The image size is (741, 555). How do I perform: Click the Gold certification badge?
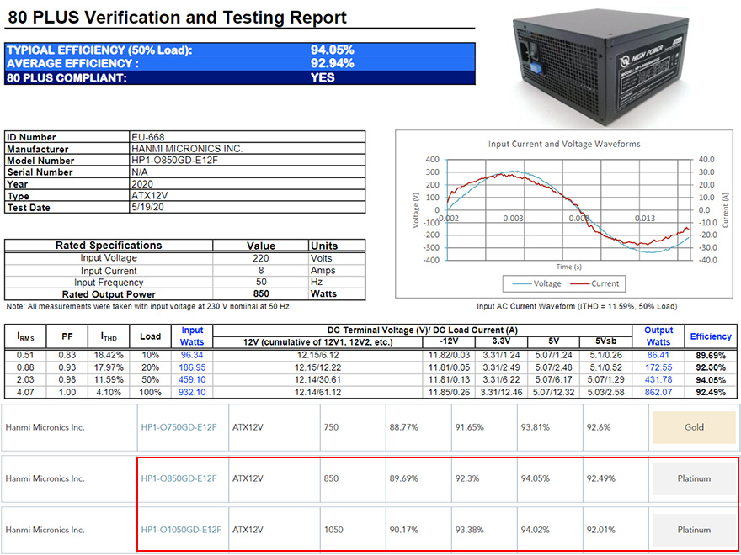click(694, 427)
